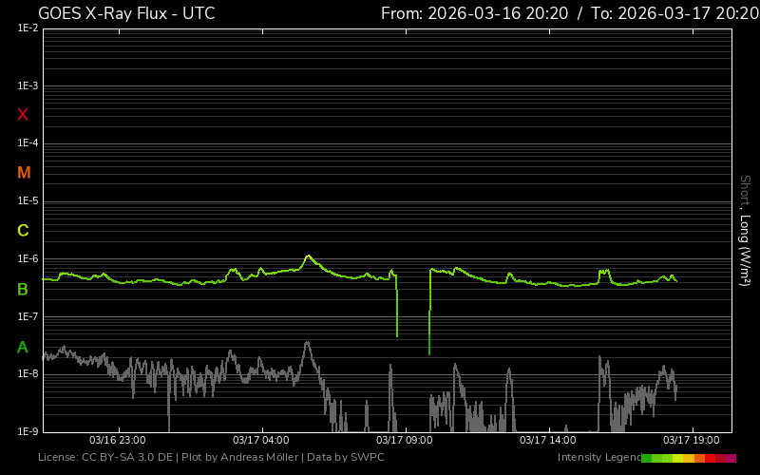This screenshot has width=760, height=475.
Task: Click the yellow swatch in the Intensity Legend
Action: [677, 458]
